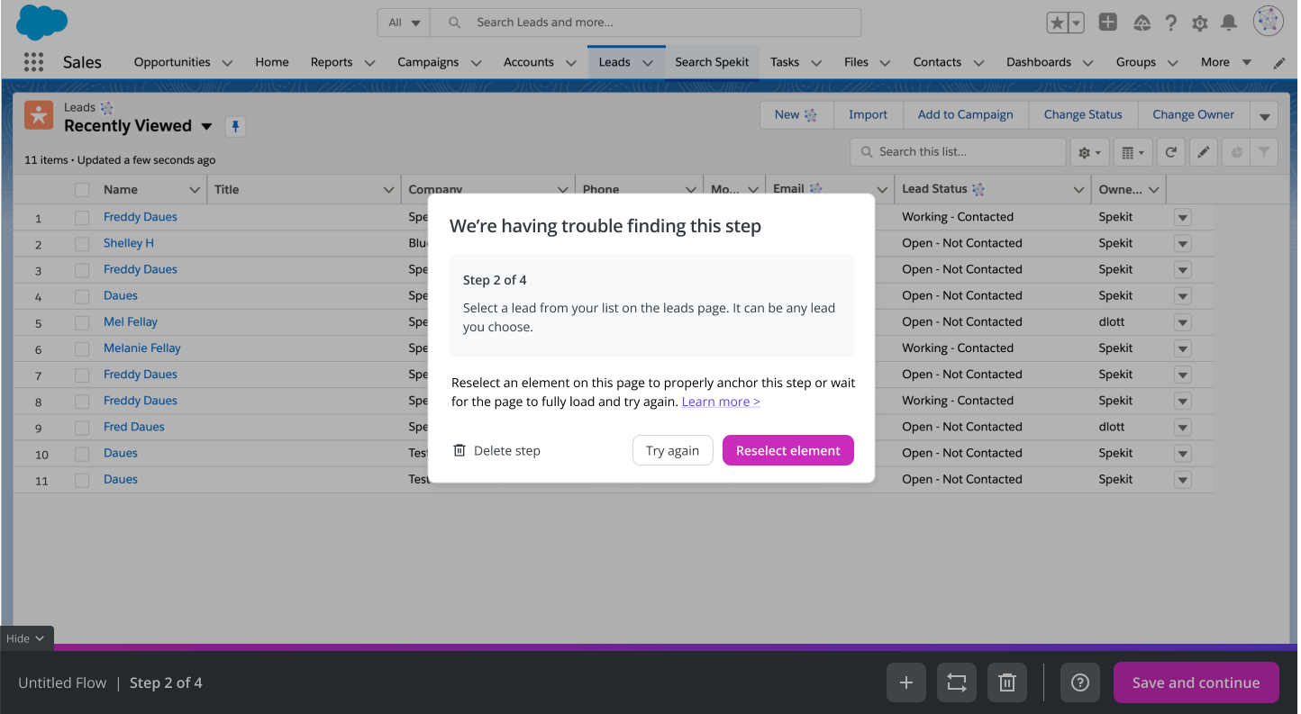Tick the checkbox in row 10
1301x714 pixels.
[82, 454]
